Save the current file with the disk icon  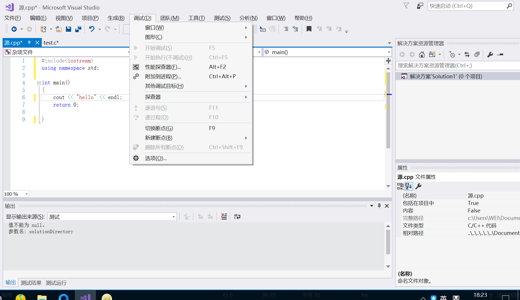pyautogui.click(x=69, y=29)
